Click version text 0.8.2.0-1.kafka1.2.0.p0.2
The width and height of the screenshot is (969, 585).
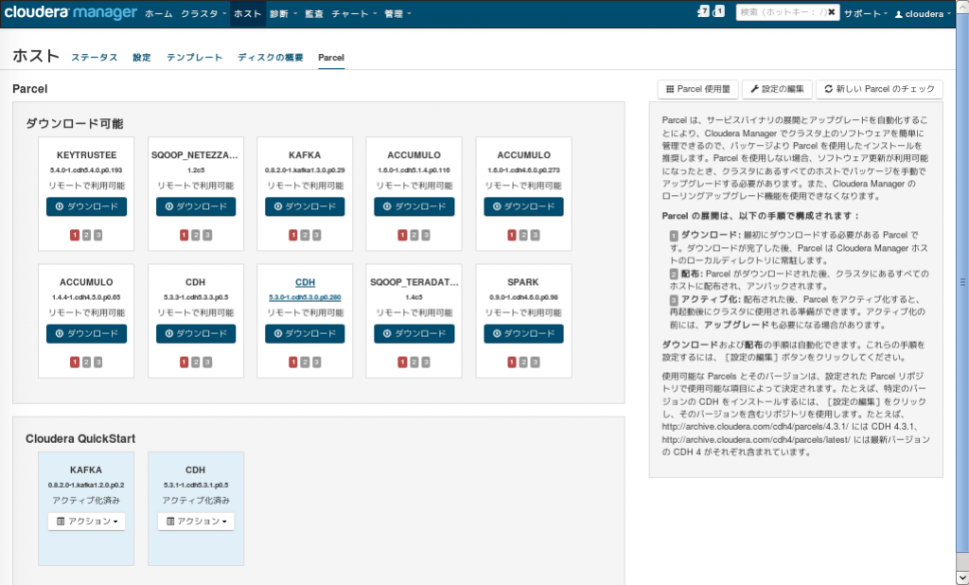[86, 486]
